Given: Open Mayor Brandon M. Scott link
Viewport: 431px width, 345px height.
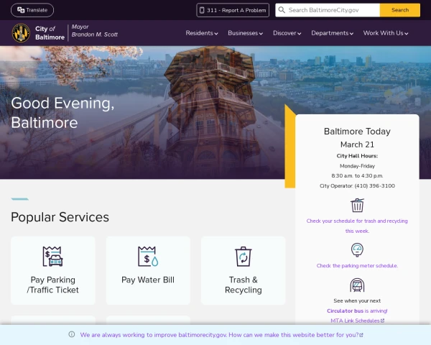Looking at the screenshot, I should [x=95, y=30].
